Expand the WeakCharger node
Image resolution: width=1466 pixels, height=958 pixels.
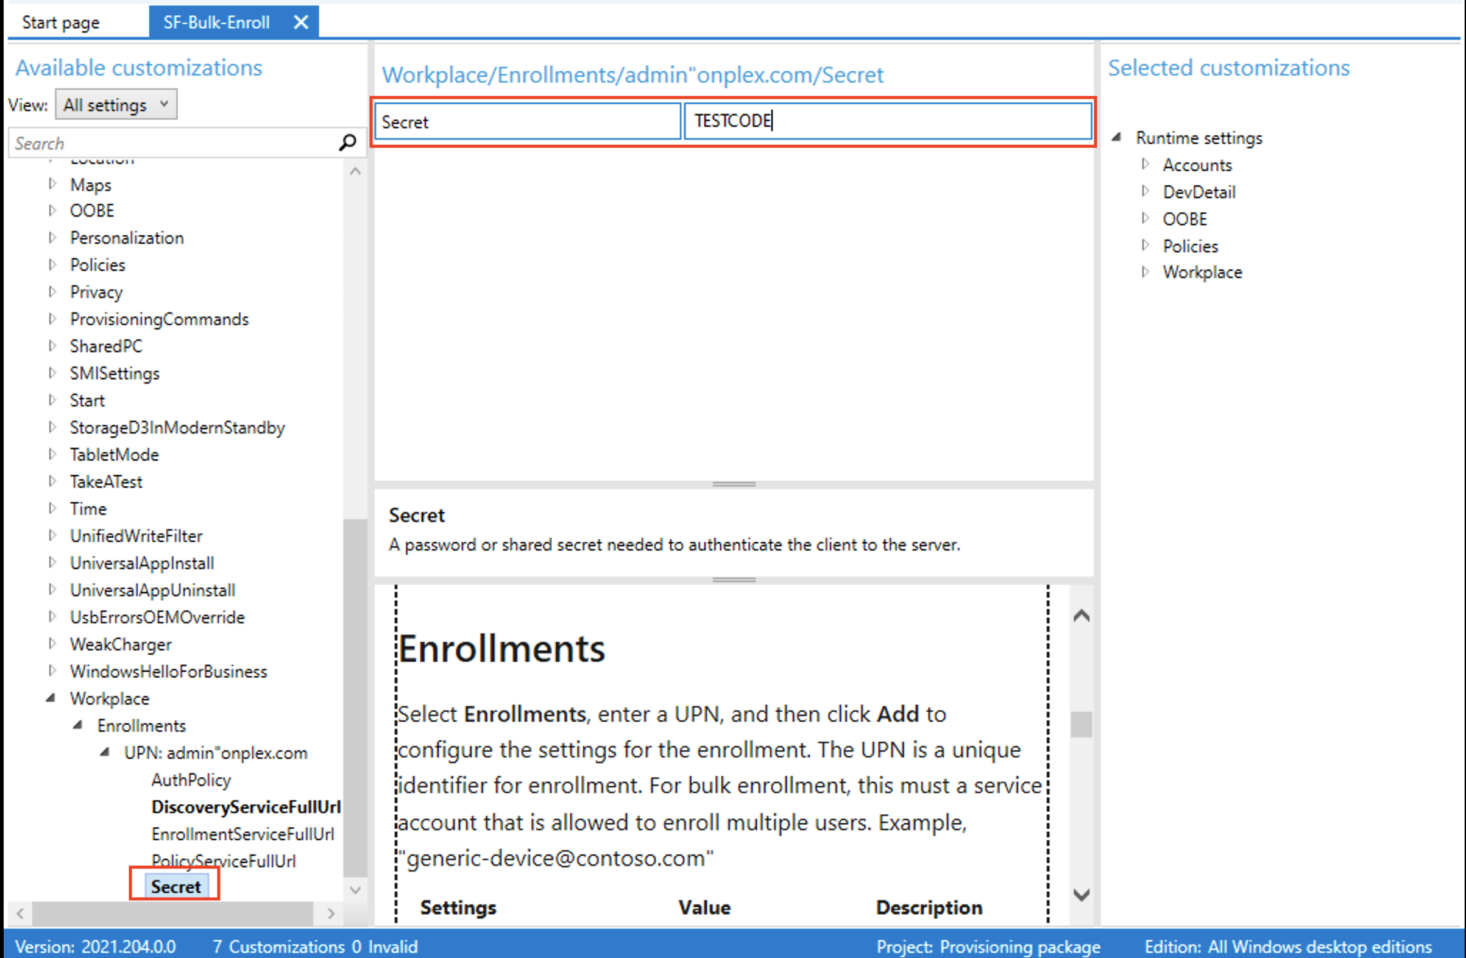click(x=52, y=644)
